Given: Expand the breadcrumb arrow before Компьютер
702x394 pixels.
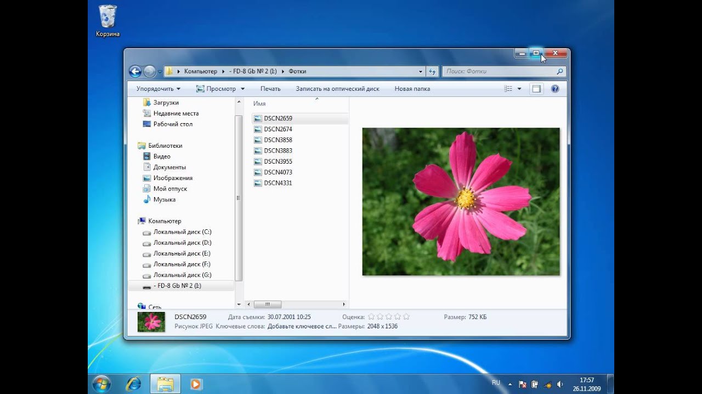Looking at the screenshot, I should click(179, 72).
